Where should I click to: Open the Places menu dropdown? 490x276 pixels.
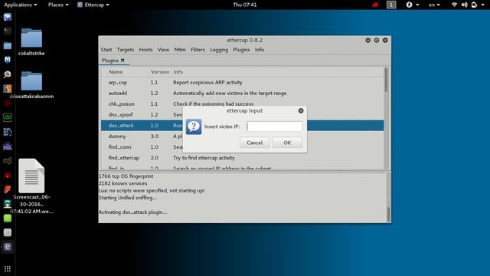click(58, 5)
